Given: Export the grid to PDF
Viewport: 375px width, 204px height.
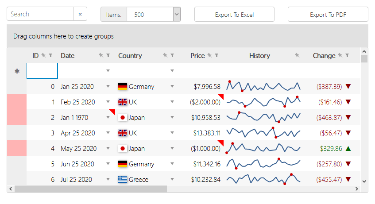Looking at the screenshot, I should point(328,14).
